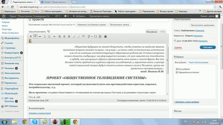The image size is (223, 125).
Task: Click Изменить link next to Видимость
Action: click(x=198, y=36)
